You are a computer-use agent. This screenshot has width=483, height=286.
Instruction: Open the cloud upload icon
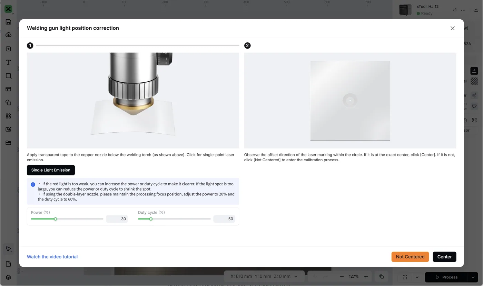pyautogui.click(x=9, y=35)
